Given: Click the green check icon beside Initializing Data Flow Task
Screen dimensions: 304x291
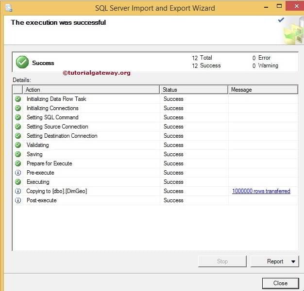Looking at the screenshot, I should [18, 99].
